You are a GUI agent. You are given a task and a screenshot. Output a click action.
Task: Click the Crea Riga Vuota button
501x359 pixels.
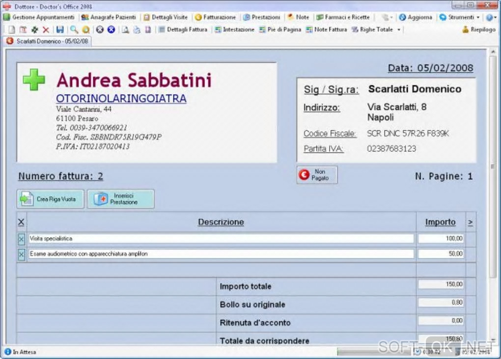[51, 199]
